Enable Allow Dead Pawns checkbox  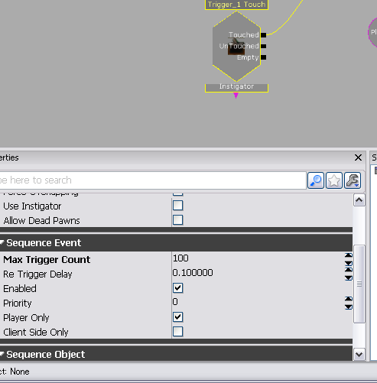tap(177, 220)
